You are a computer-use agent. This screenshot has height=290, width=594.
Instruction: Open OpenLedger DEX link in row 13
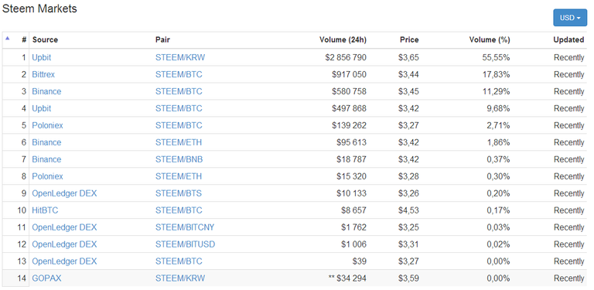point(64,261)
